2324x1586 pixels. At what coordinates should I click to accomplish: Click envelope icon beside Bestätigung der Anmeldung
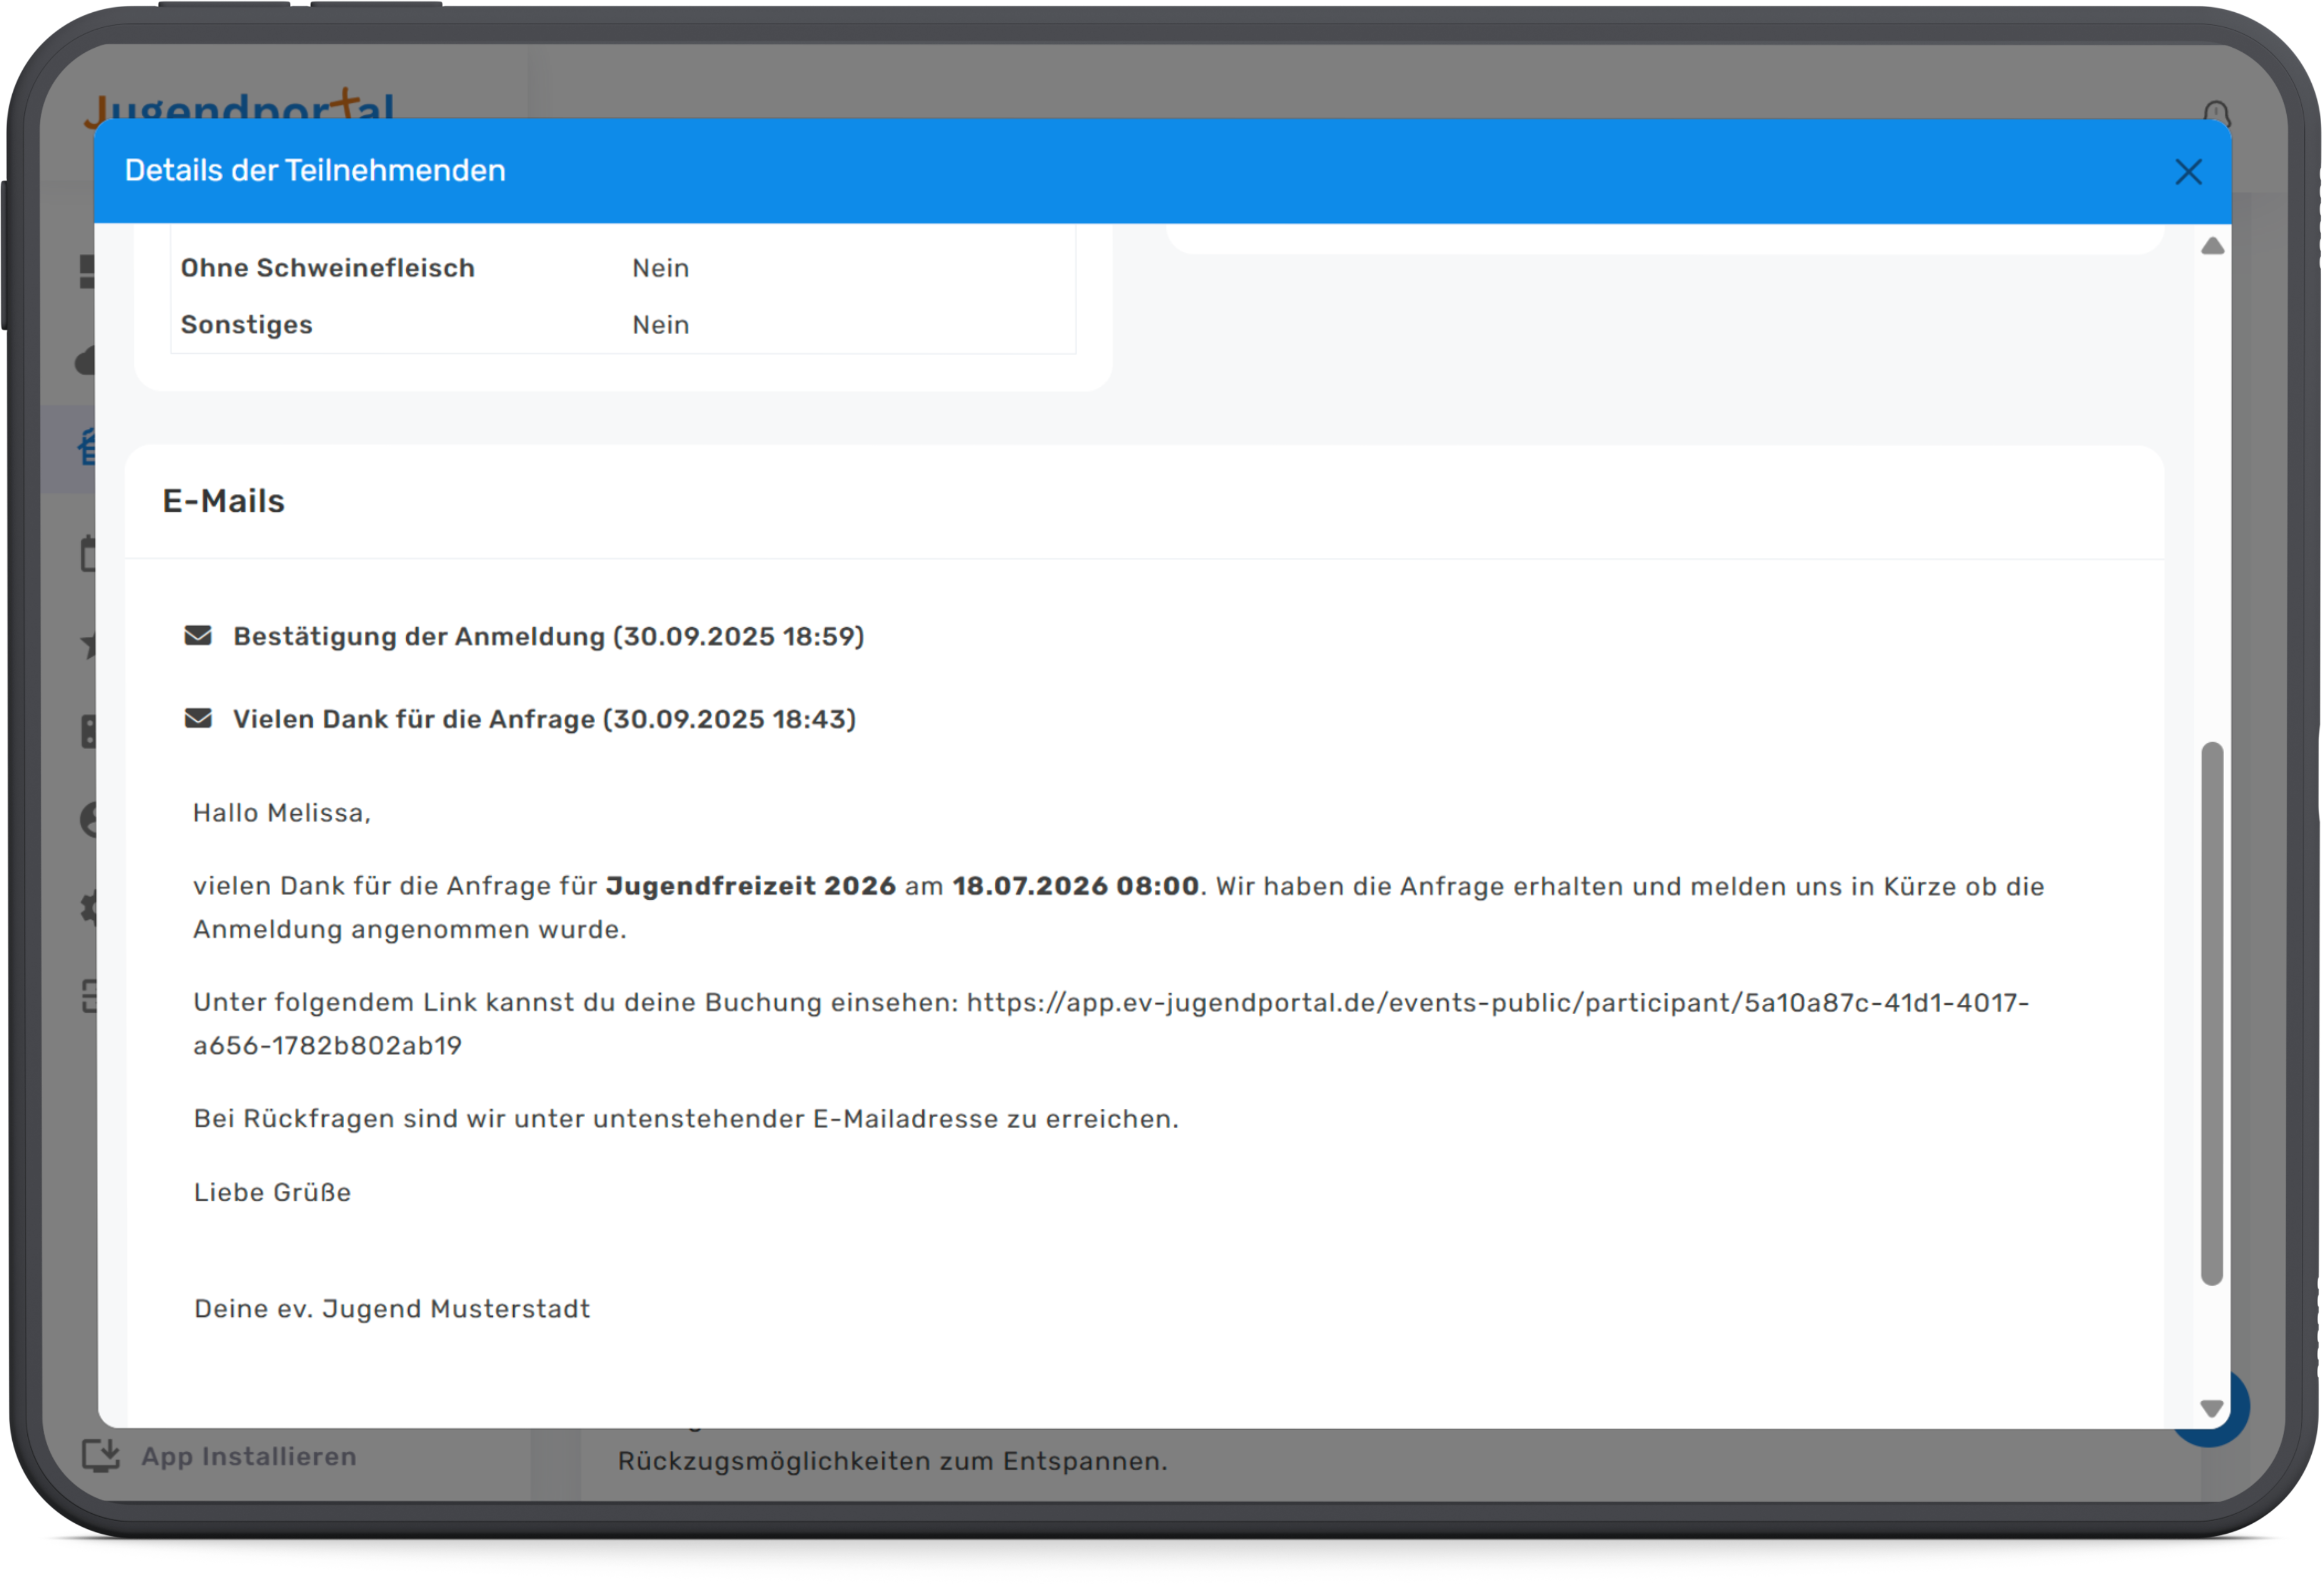[198, 636]
